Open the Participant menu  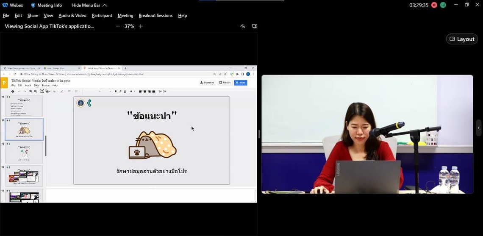coord(102,16)
